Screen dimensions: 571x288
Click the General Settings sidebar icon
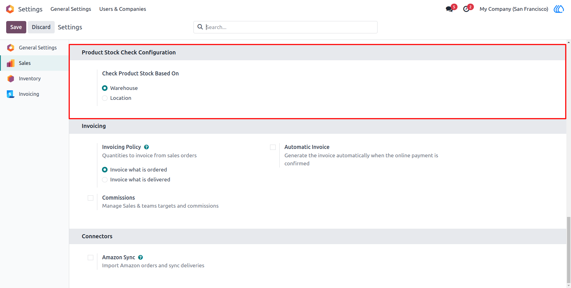click(11, 48)
